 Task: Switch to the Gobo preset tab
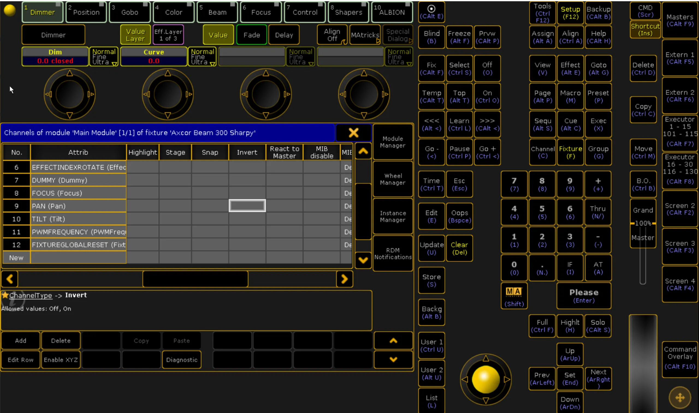130,12
